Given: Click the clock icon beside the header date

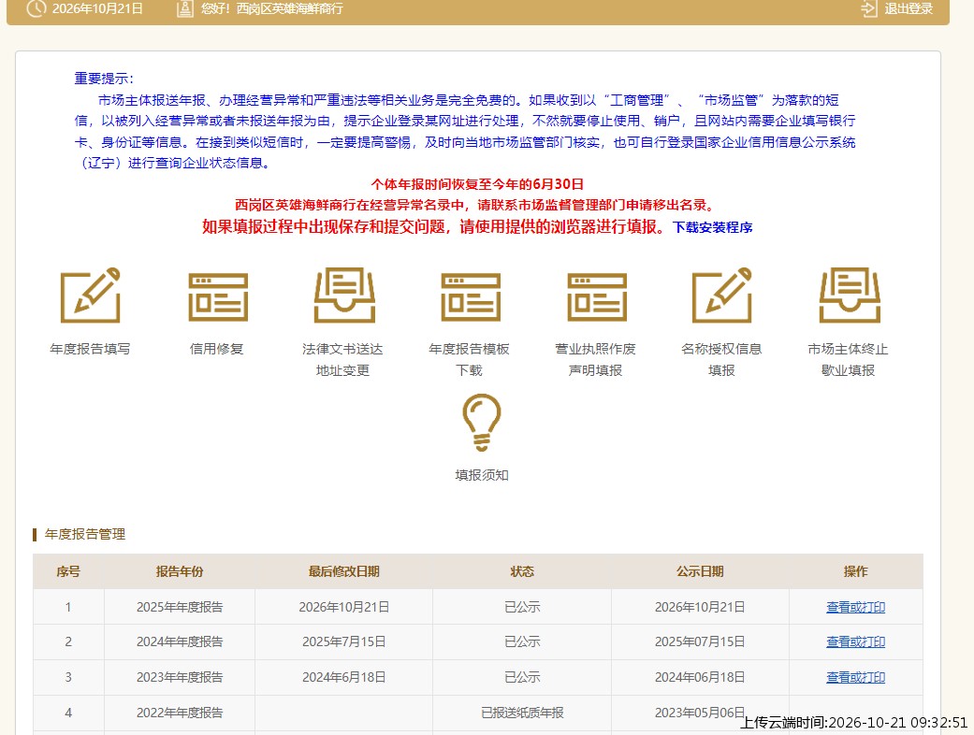Looking at the screenshot, I should coord(36,8).
